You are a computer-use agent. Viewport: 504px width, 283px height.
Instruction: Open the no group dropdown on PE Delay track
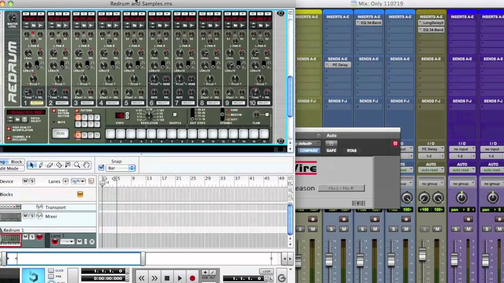[x=431, y=184]
